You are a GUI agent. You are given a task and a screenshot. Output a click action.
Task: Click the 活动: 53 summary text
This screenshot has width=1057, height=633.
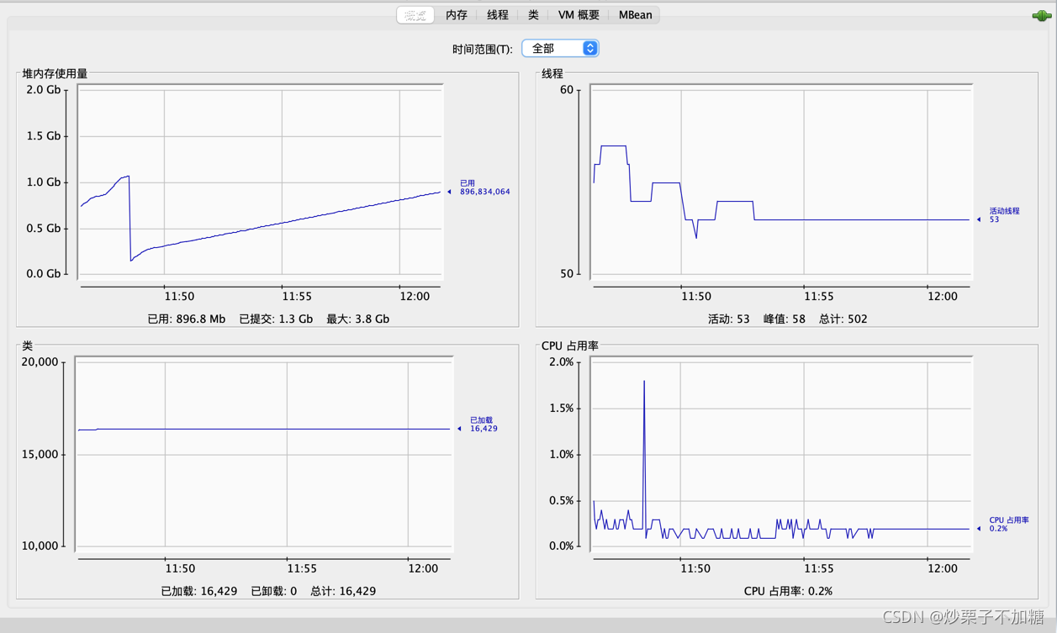(x=728, y=319)
